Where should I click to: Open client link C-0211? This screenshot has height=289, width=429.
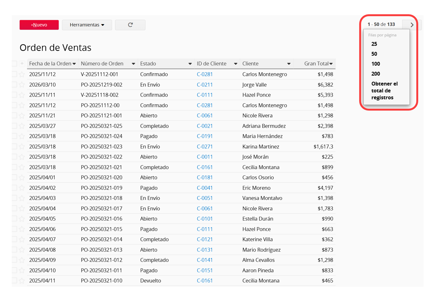[205, 85]
